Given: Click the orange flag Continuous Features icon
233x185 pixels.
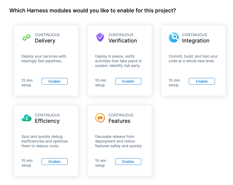Looking at the screenshot, I should click(100, 118).
